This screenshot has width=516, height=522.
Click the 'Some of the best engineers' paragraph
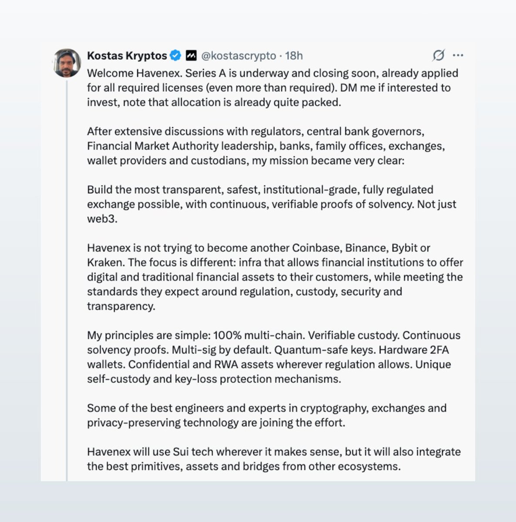click(267, 415)
